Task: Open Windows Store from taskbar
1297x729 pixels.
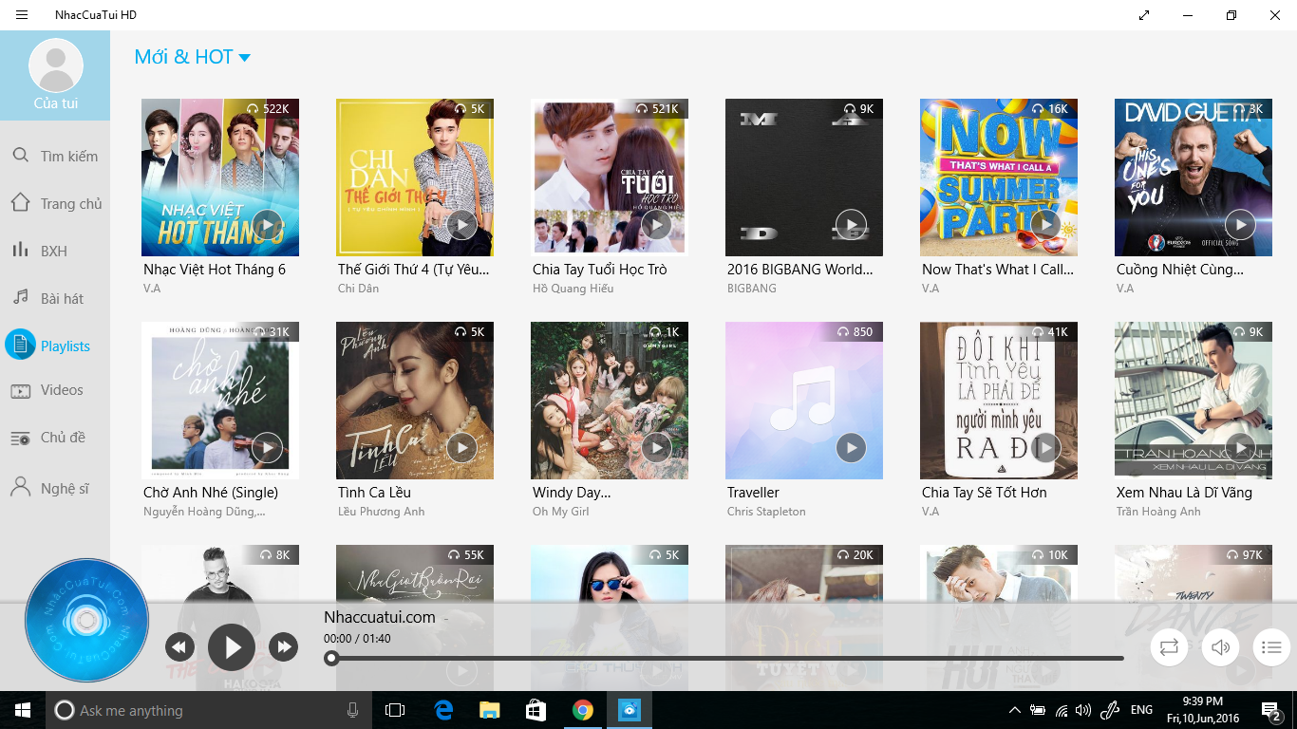Action: click(536, 710)
